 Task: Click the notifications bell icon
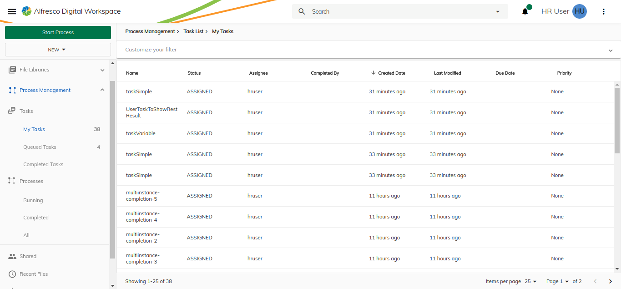pyautogui.click(x=525, y=12)
